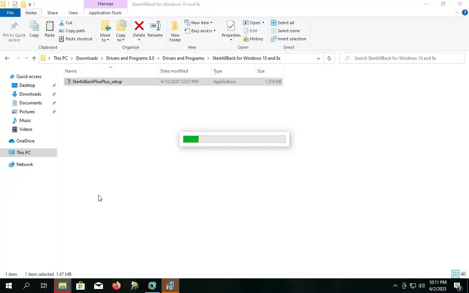Switch to the Share tab
The width and height of the screenshot is (469, 293).
pos(52,13)
